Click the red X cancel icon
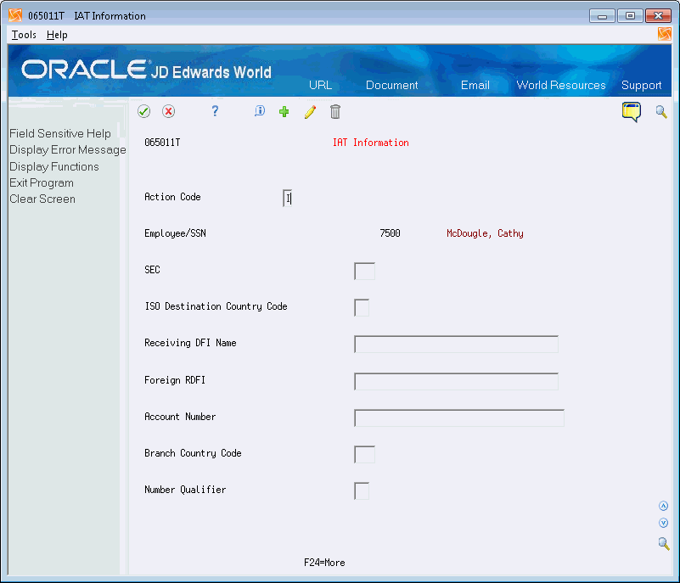The image size is (680, 583). [x=168, y=111]
